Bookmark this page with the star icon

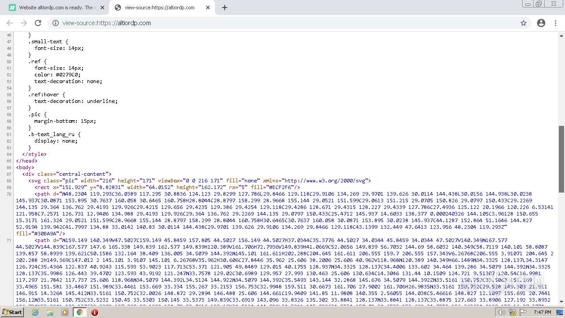tap(524, 23)
